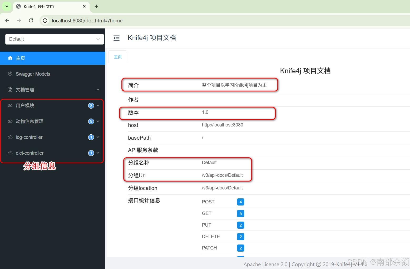Screen dimensions: 410x269
Task: Click the POST count badge 4
Action: (241, 202)
